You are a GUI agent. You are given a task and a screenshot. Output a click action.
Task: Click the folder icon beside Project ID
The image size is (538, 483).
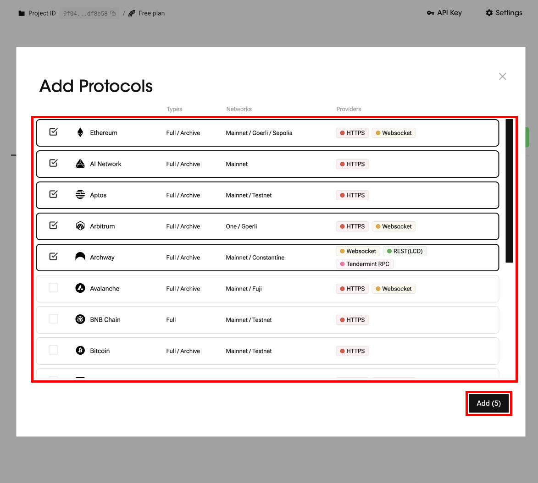point(22,13)
